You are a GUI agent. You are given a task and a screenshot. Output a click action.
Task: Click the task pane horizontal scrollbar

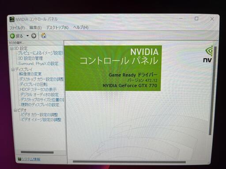(37, 152)
